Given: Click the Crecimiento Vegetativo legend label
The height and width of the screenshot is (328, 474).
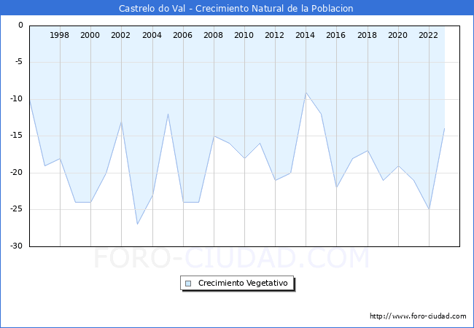Looking at the screenshot, I should (243, 283).
